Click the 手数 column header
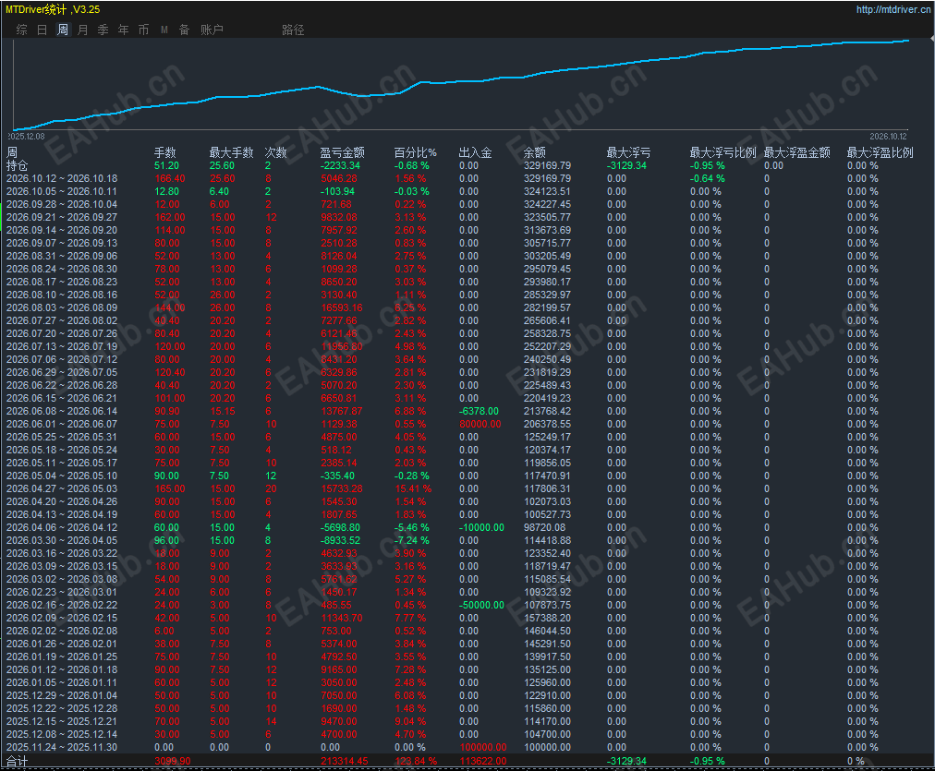 (x=165, y=152)
